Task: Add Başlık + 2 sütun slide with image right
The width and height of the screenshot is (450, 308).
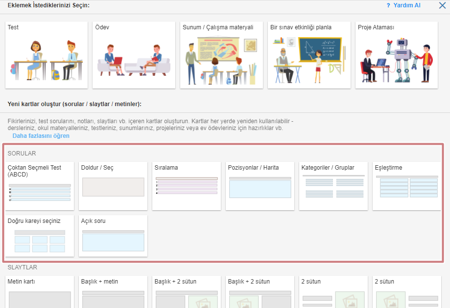Action: (187, 292)
